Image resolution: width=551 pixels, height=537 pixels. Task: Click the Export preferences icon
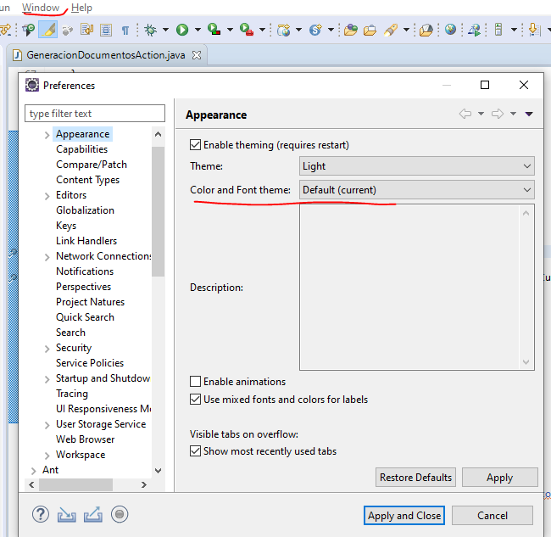[93, 514]
